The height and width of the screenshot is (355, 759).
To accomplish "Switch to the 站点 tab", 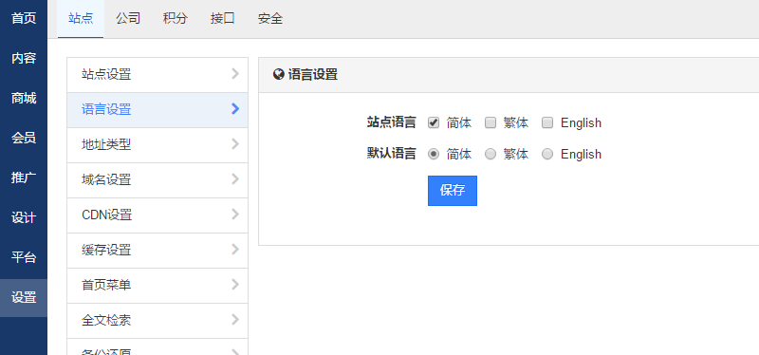I will pyautogui.click(x=81, y=19).
